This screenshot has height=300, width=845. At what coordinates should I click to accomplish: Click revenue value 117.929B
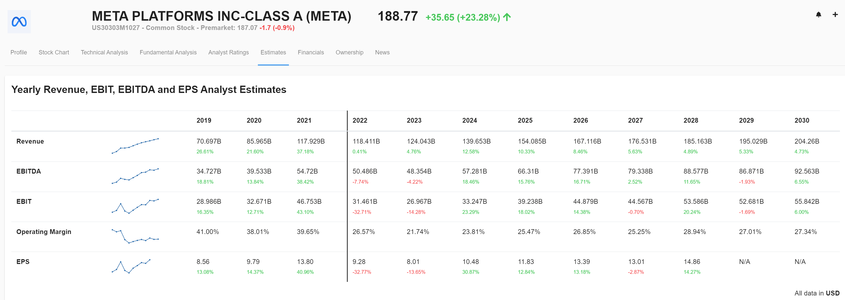311,142
